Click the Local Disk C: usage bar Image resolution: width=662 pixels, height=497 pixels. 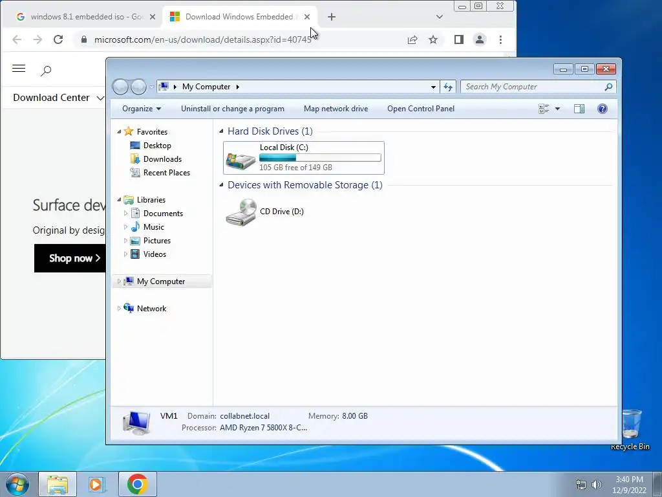coord(320,158)
